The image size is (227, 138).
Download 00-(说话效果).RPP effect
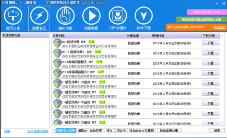click(210, 53)
